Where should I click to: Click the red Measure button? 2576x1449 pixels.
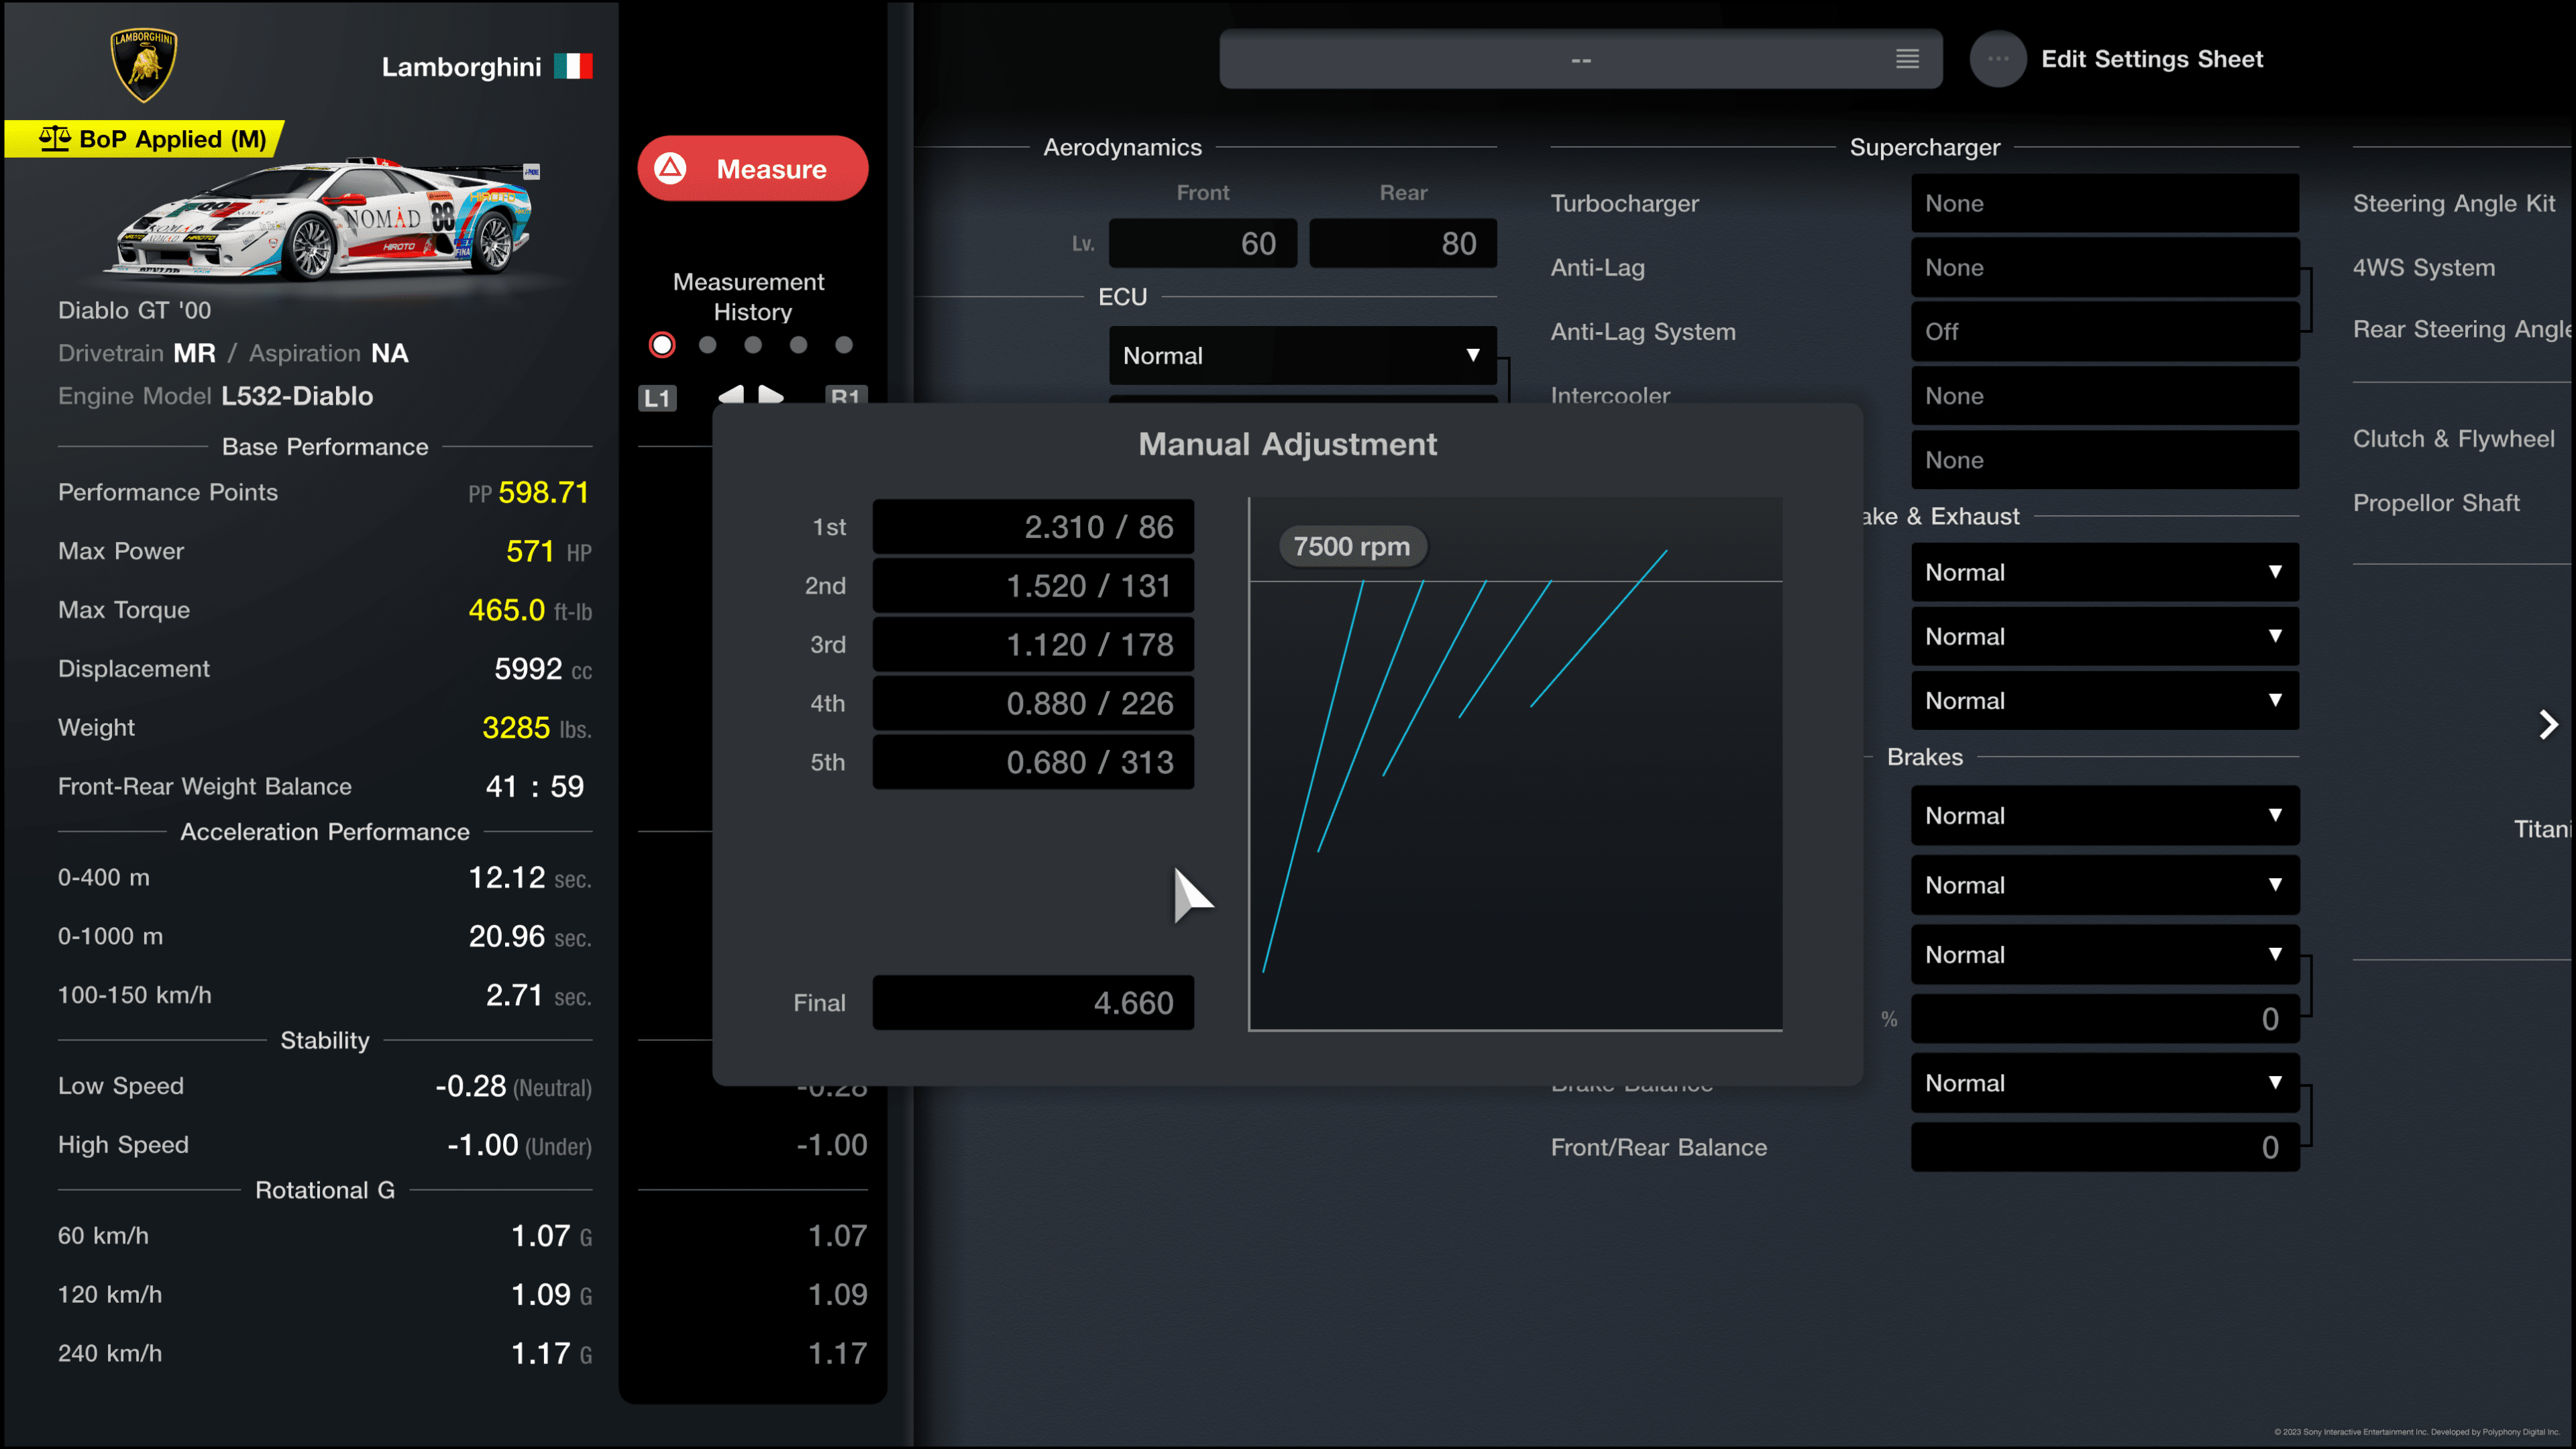coord(753,168)
